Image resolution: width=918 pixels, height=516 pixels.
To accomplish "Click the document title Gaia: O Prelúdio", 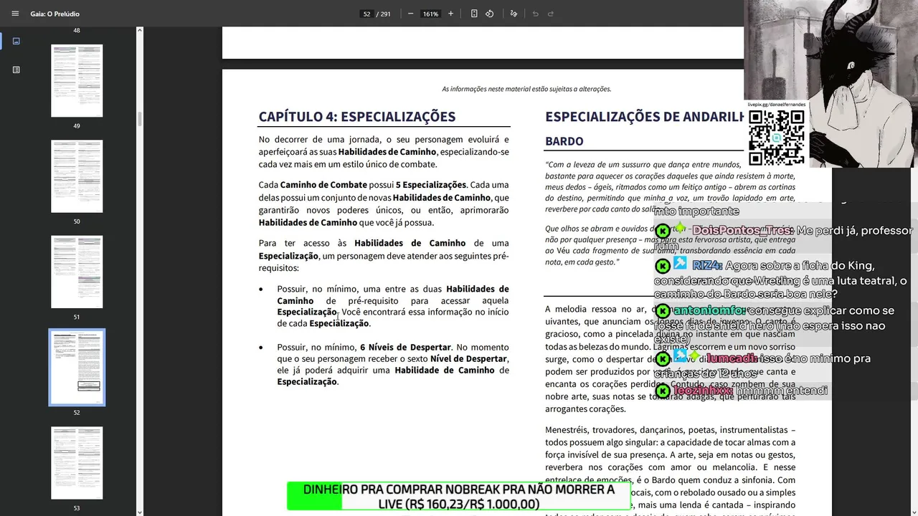I will click(55, 14).
